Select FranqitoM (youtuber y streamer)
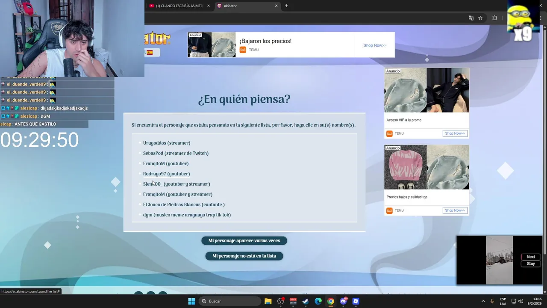Viewport: 547px width, 308px height. pyautogui.click(x=178, y=194)
